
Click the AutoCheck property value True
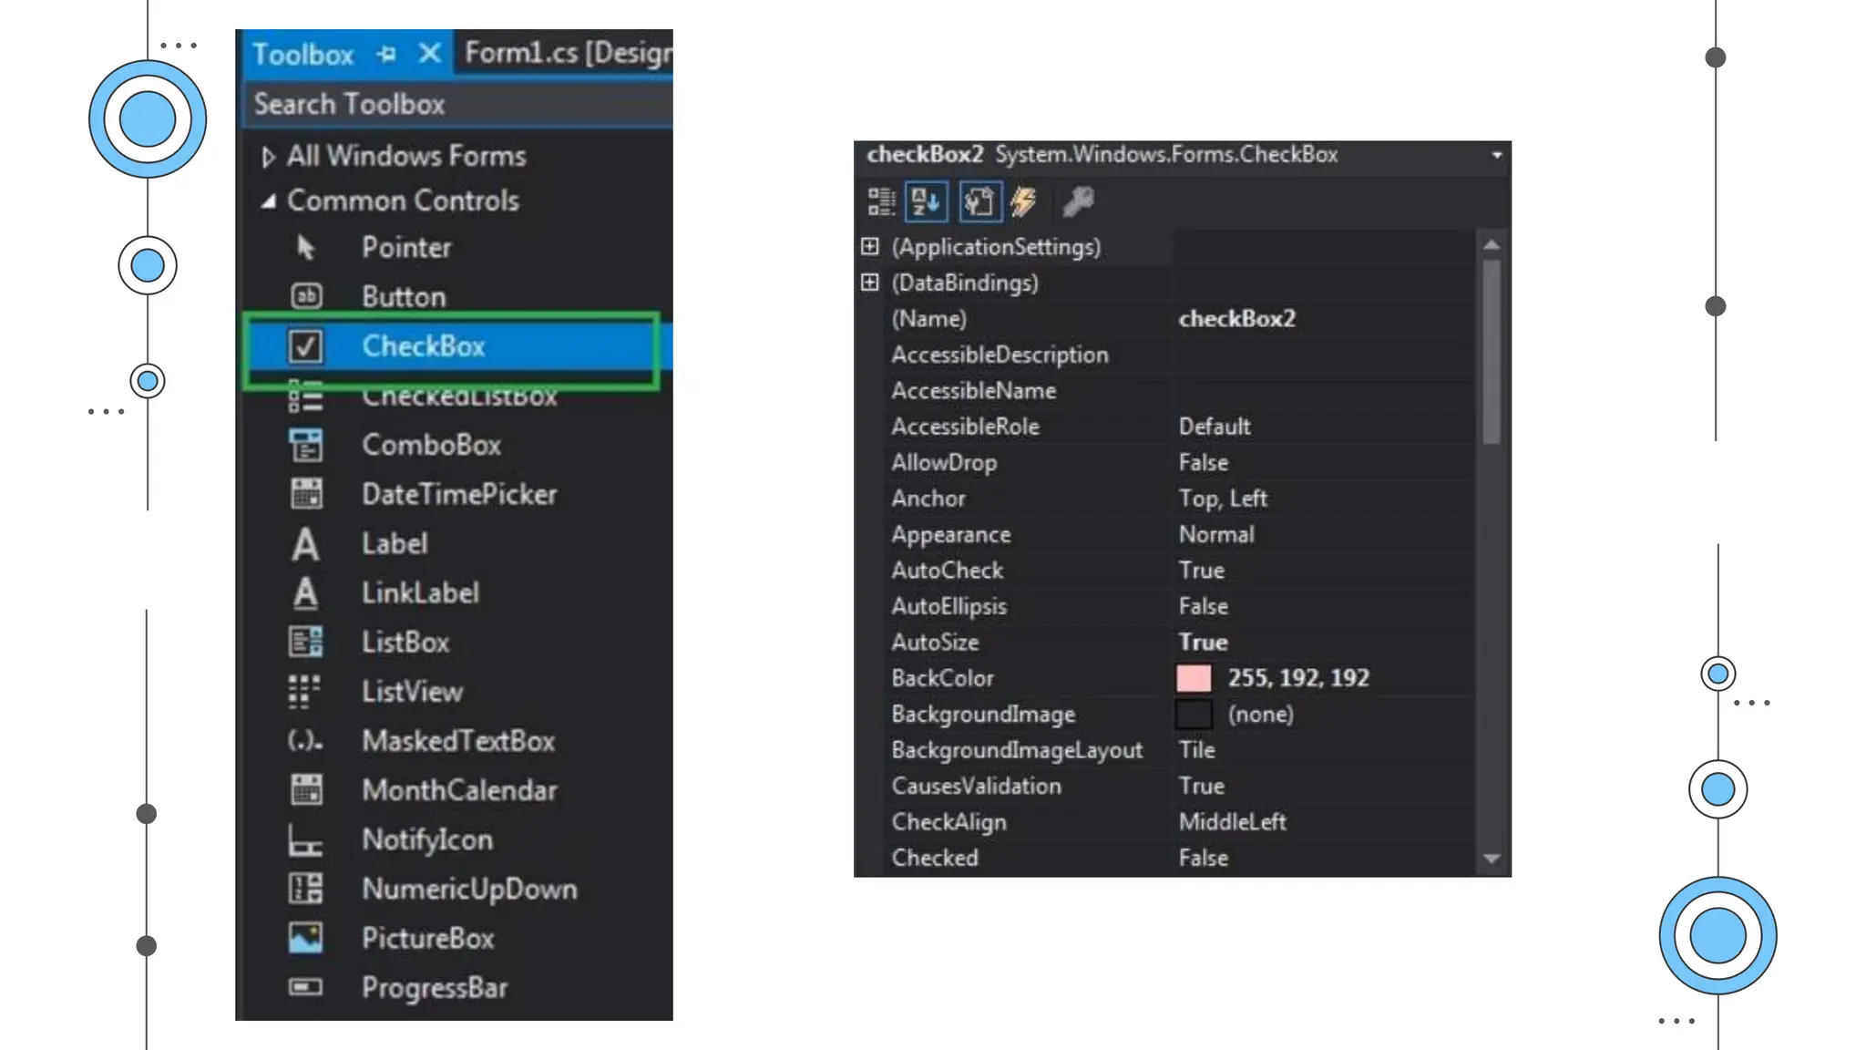(1201, 571)
